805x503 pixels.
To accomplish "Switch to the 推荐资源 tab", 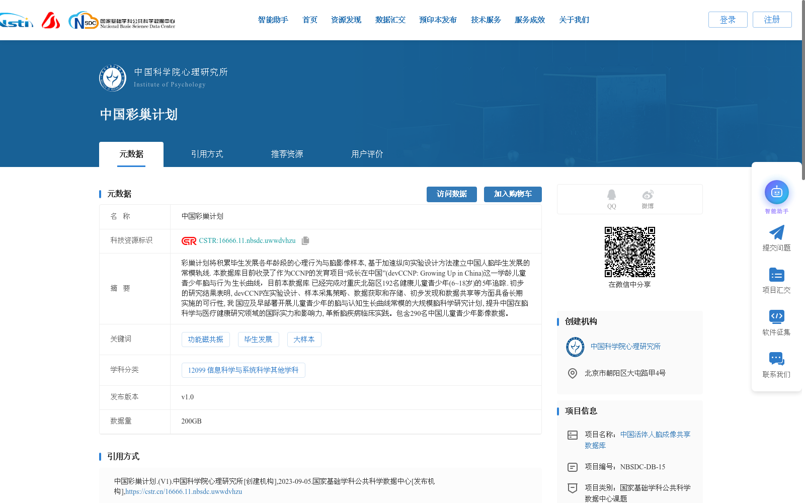I will click(287, 154).
